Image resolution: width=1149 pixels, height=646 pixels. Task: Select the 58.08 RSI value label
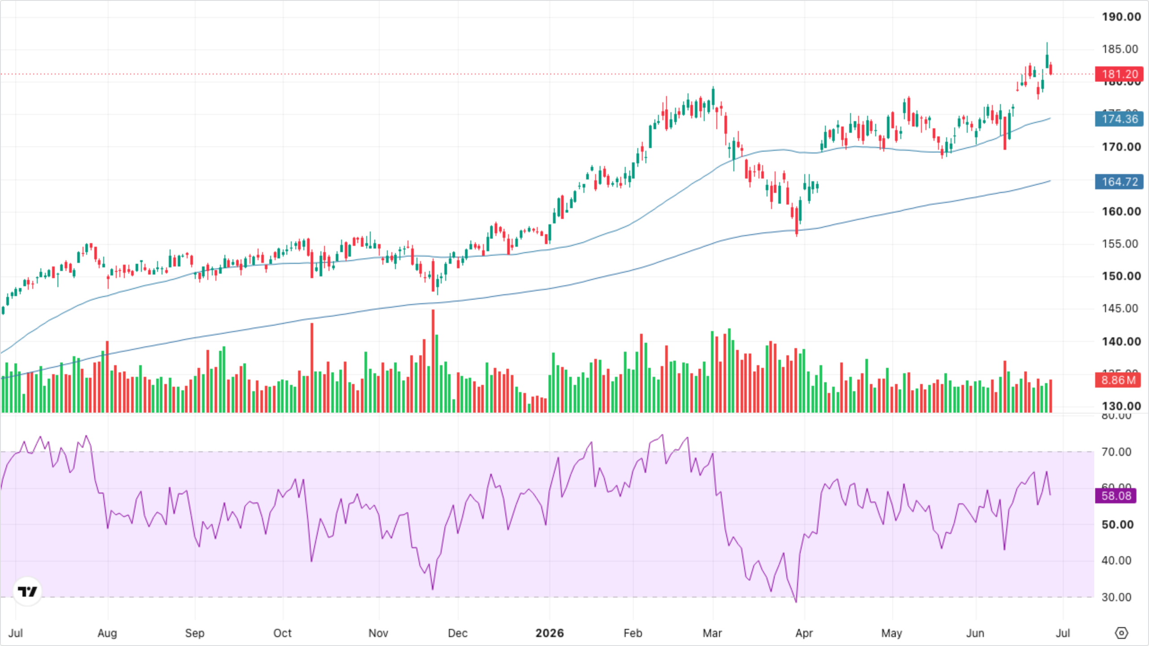1116,496
